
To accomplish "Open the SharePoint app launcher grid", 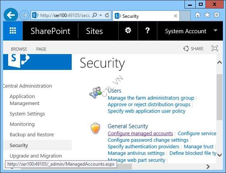I will tap(13, 31).
